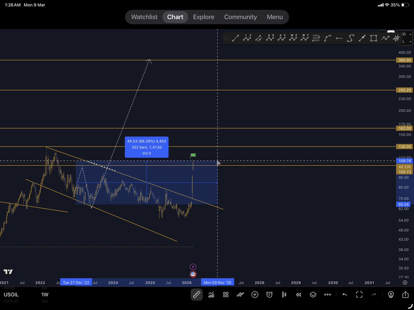Toggle fullscreen chart view
Screen dimensions: 414x310
tap(359, 294)
